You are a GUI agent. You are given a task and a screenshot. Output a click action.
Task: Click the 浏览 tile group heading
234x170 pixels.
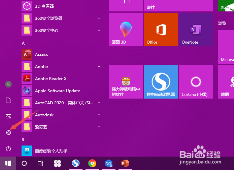point(222,23)
